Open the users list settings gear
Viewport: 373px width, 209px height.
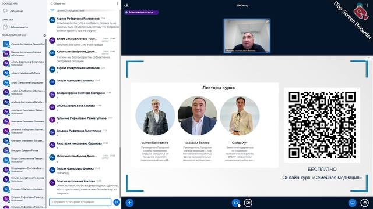tap(44, 35)
